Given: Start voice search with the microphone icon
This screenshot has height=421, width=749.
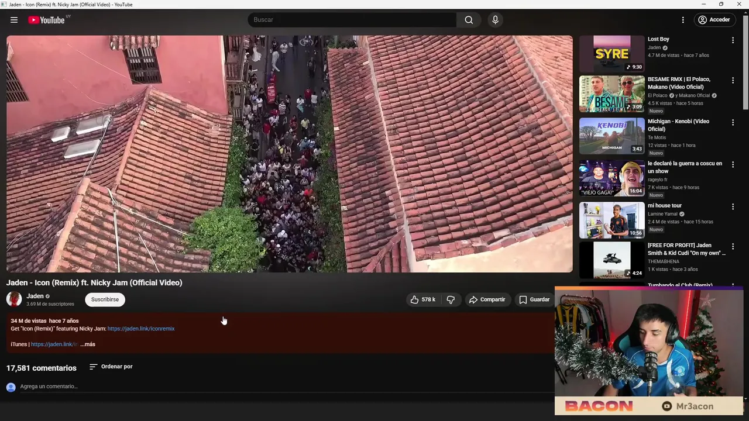Looking at the screenshot, I should coord(495,20).
